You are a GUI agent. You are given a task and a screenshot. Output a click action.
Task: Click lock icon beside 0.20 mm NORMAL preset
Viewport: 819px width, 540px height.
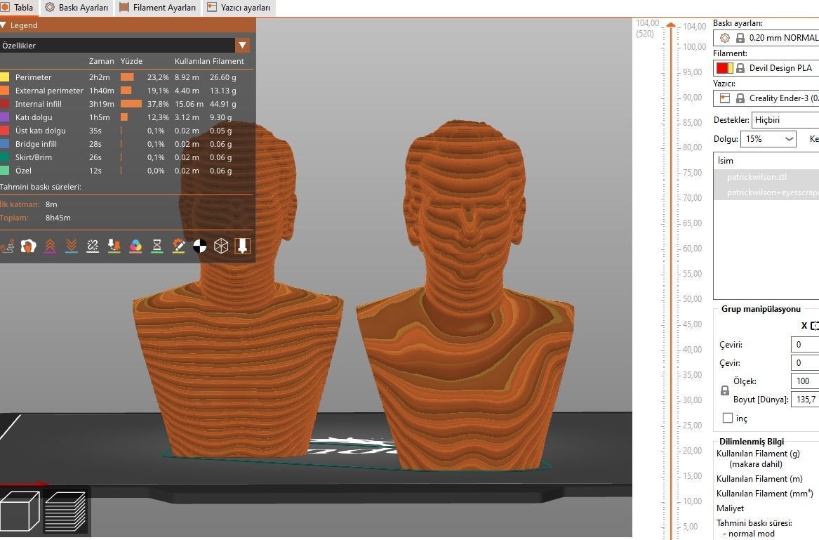click(740, 38)
